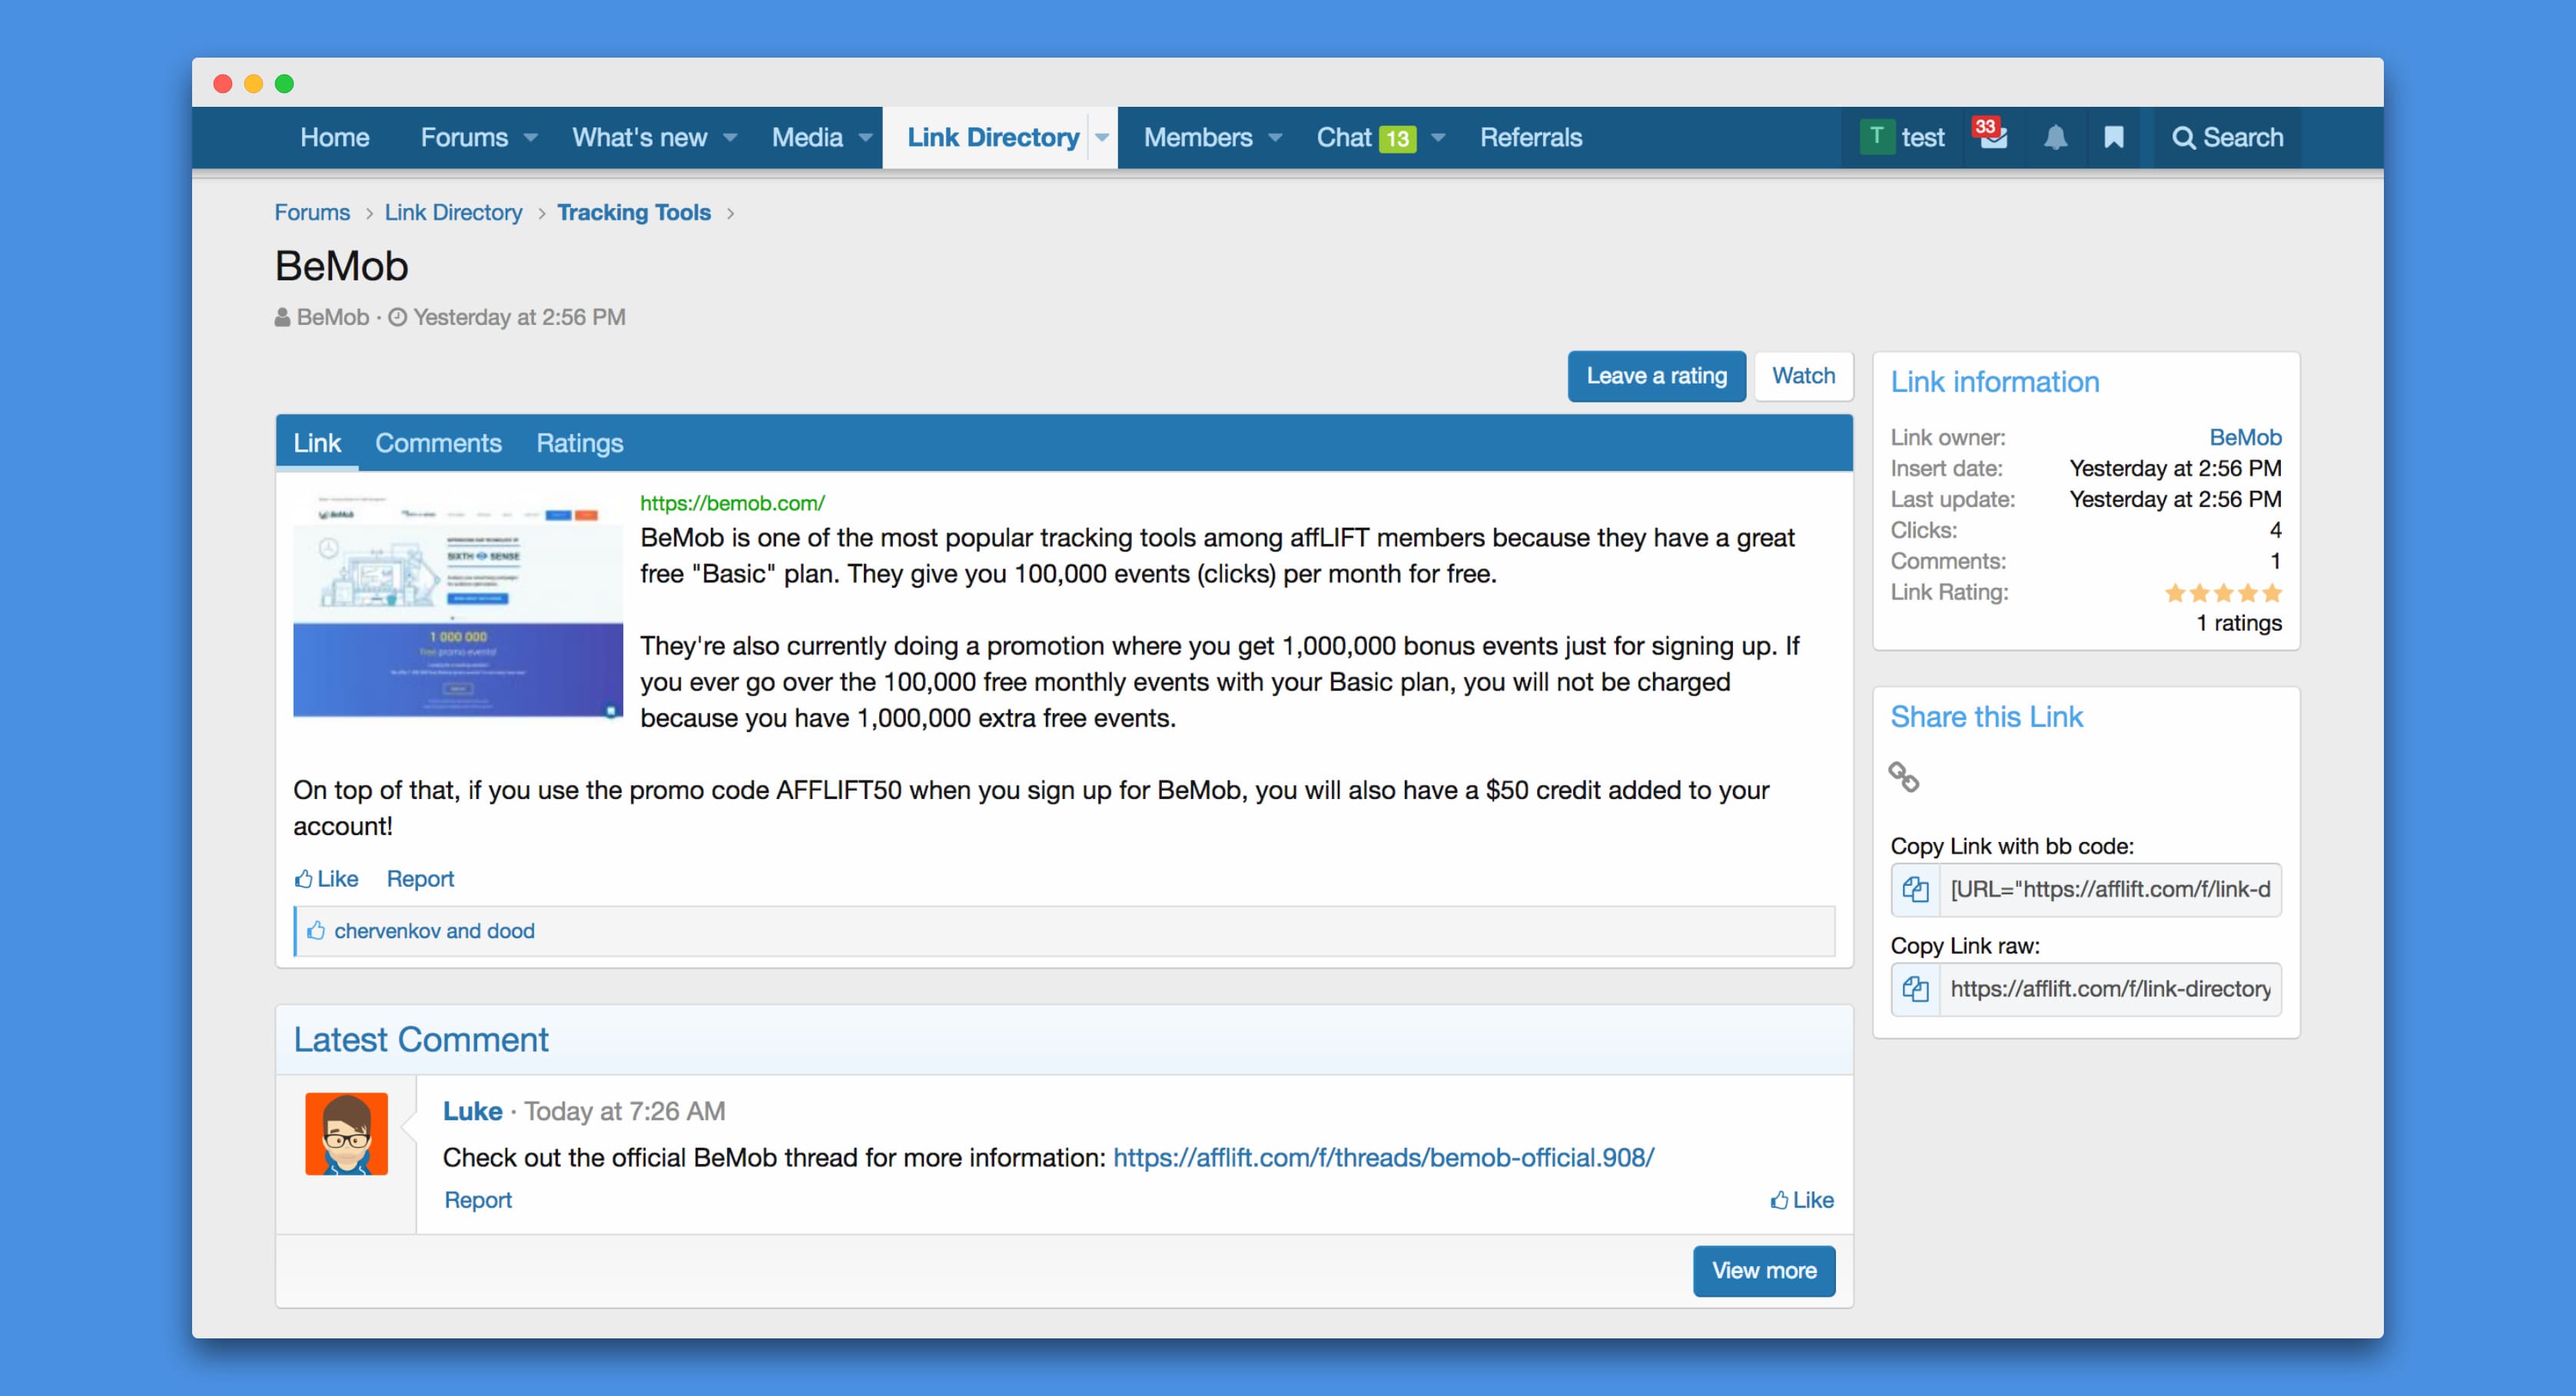This screenshot has height=1396, width=2576.
Task: Like Luke's comment
Action: (1802, 1199)
